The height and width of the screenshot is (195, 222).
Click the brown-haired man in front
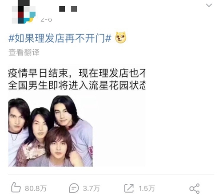(59, 147)
